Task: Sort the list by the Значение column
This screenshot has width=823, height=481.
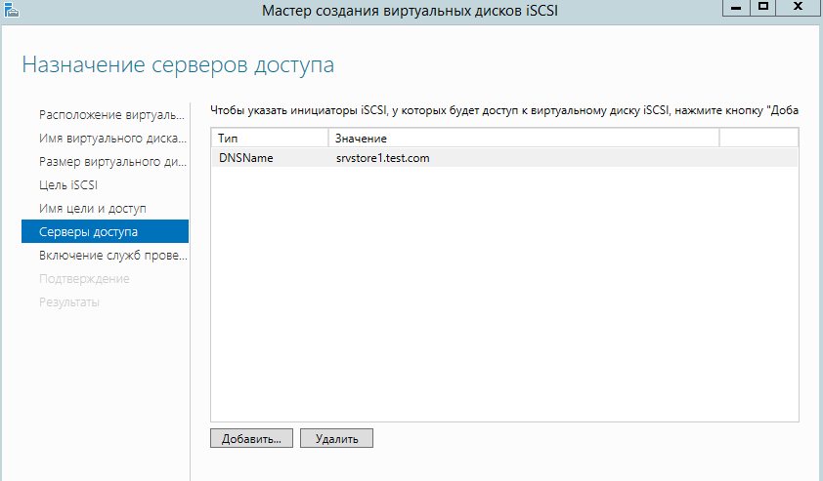Action: coord(523,139)
